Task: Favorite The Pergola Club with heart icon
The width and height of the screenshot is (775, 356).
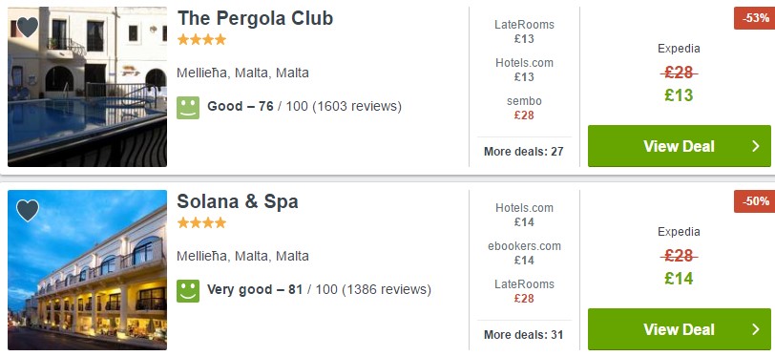Action: [x=27, y=27]
